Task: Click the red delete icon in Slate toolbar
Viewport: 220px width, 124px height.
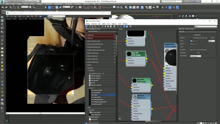Action: point(99,26)
